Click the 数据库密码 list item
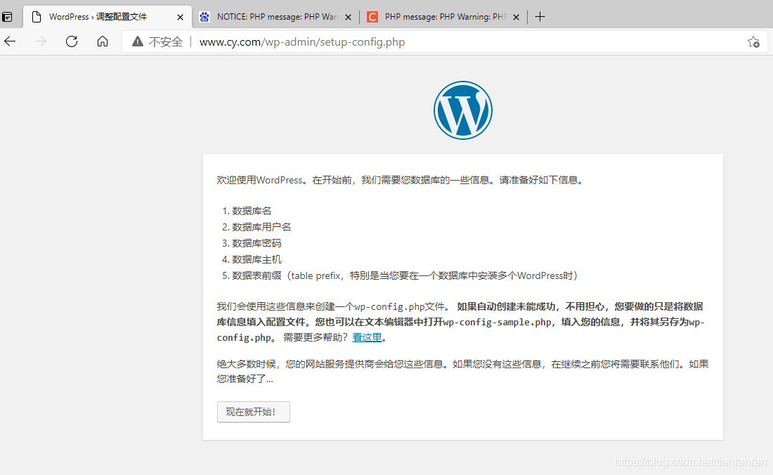The image size is (773, 475). pyautogui.click(x=256, y=243)
